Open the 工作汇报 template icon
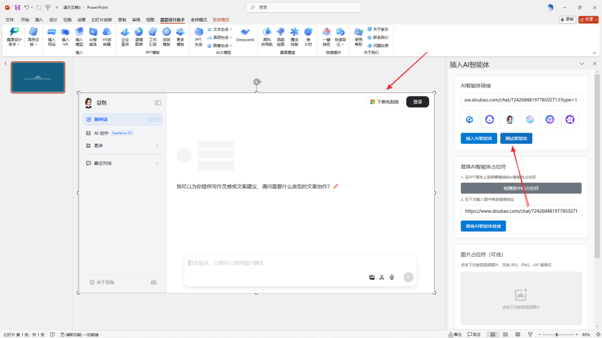Viewport: 602px width, 338px height. (x=152, y=37)
